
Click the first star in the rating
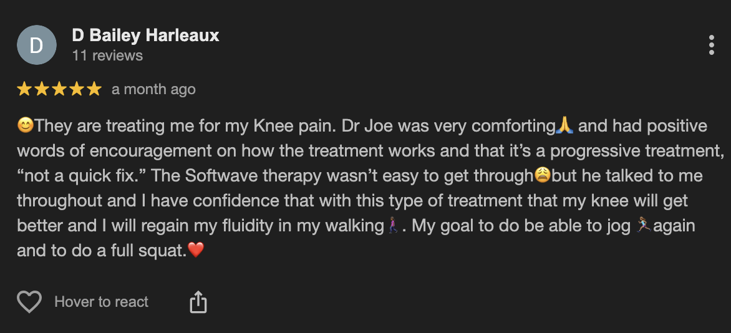click(x=25, y=89)
